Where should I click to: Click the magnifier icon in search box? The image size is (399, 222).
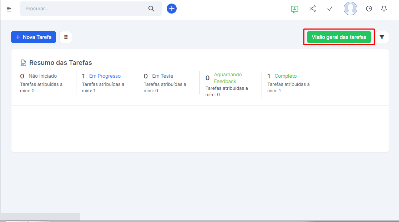151,9
